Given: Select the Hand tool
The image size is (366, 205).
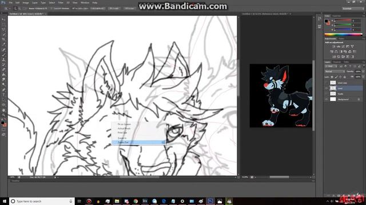Looking at the screenshot, I should 3,110.
